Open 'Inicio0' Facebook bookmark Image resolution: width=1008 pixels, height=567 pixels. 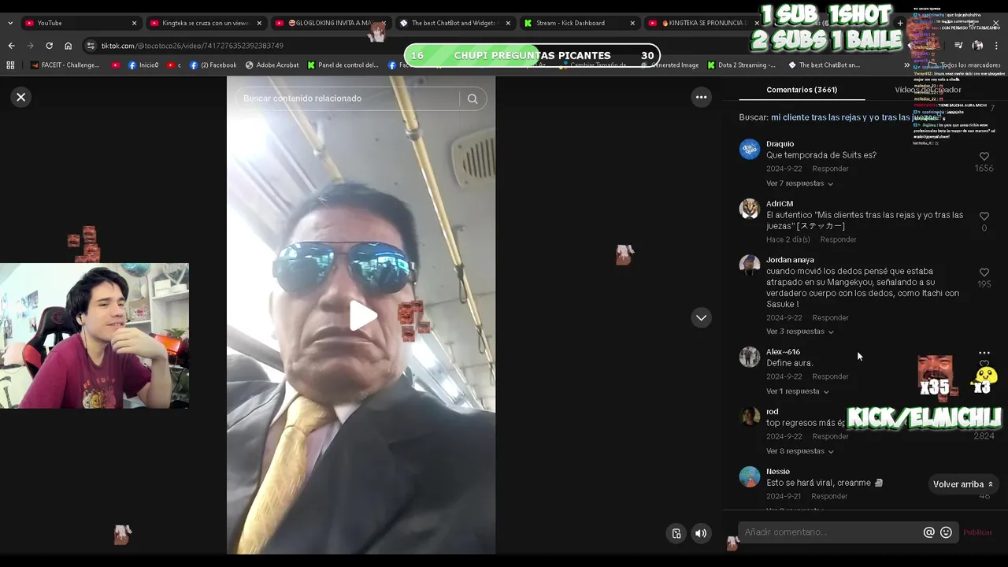coord(143,65)
